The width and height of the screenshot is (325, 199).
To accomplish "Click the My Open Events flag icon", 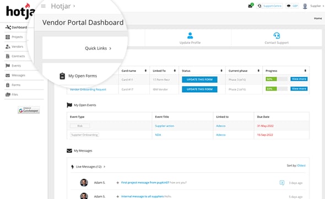I will click(x=69, y=105).
